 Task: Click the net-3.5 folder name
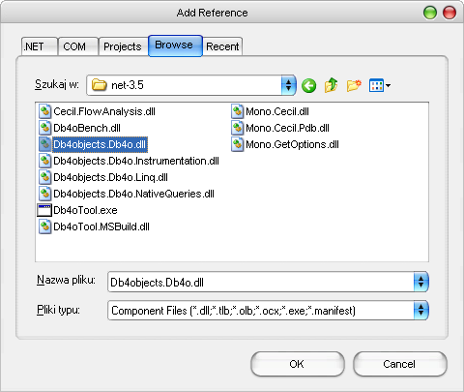tap(128, 85)
